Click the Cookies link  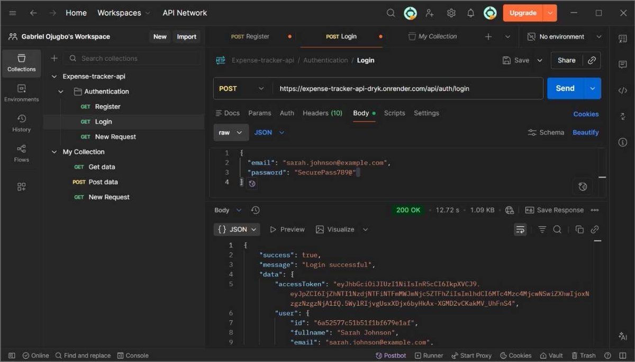[x=586, y=114]
